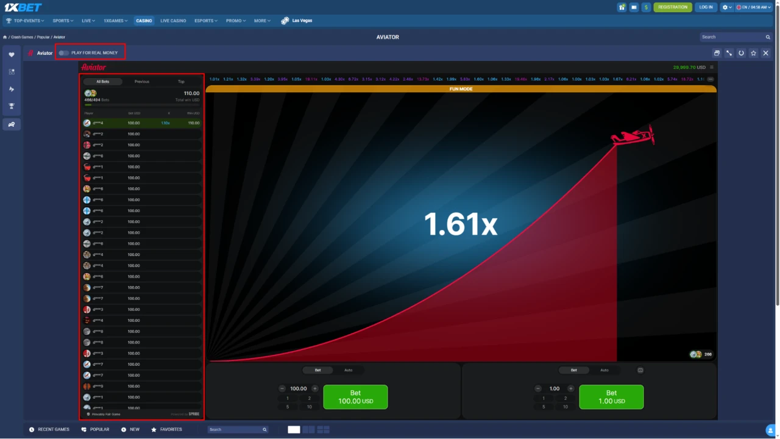The height and width of the screenshot is (439, 780).
Task: Click the trophy icon in left sidebar
Action: (12, 106)
